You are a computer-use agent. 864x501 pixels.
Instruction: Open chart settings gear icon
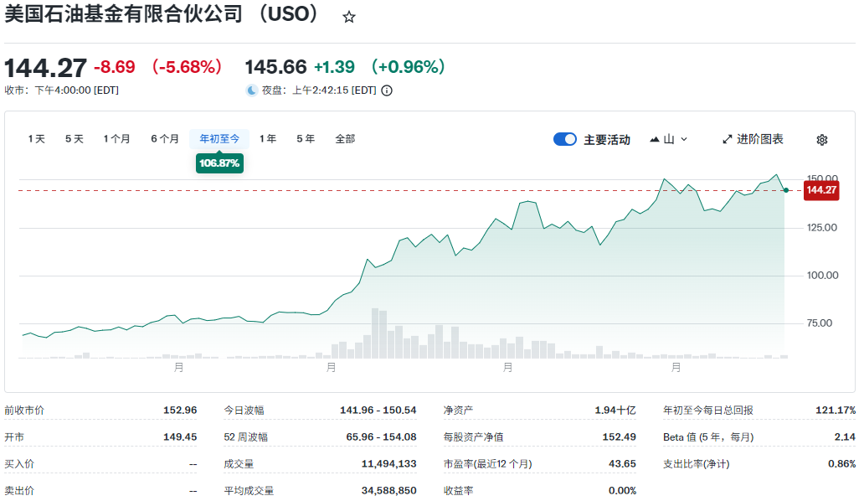(x=821, y=140)
